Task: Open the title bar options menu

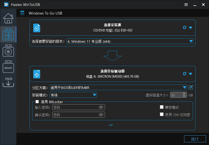Action: (x=186, y=5)
